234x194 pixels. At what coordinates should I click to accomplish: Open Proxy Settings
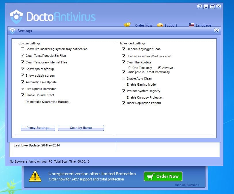click(38, 128)
